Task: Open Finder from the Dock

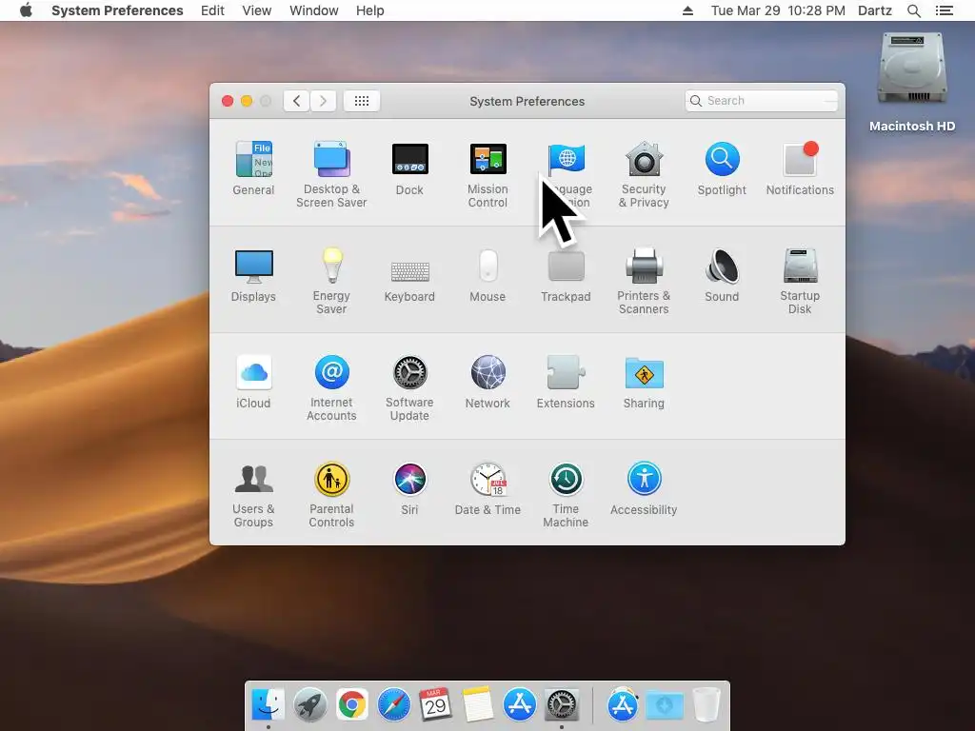Action: 269,705
